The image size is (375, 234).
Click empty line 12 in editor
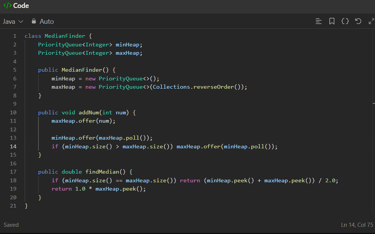[198, 129]
